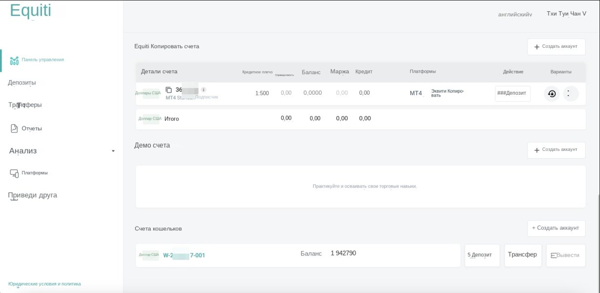
Task: Open the three-dot options menu
Action: (x=570, y=94)
